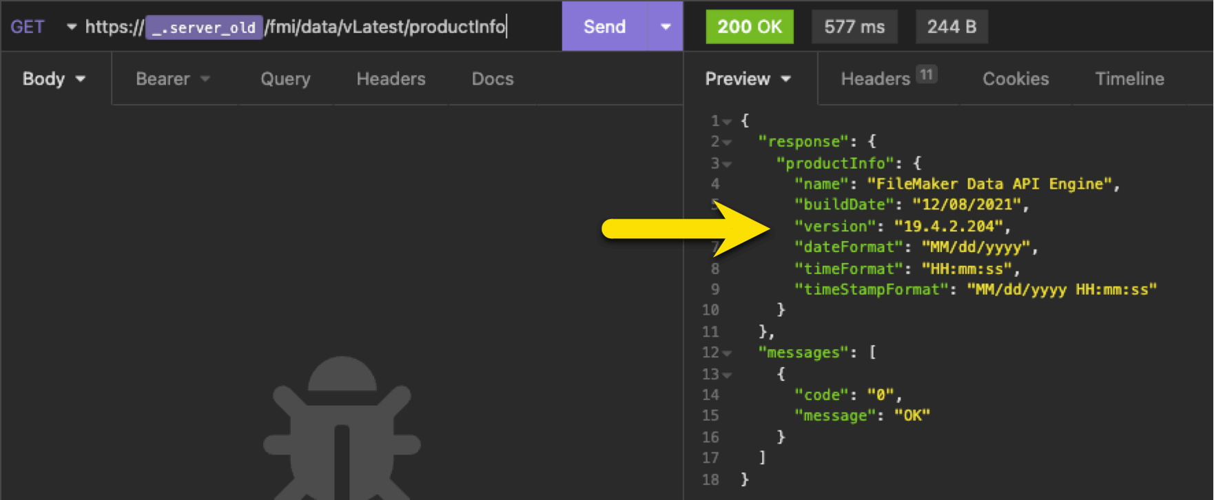Click the "name" key on line 4
This screenshot has height=500, width=1214.
click(x=821, y=184)
